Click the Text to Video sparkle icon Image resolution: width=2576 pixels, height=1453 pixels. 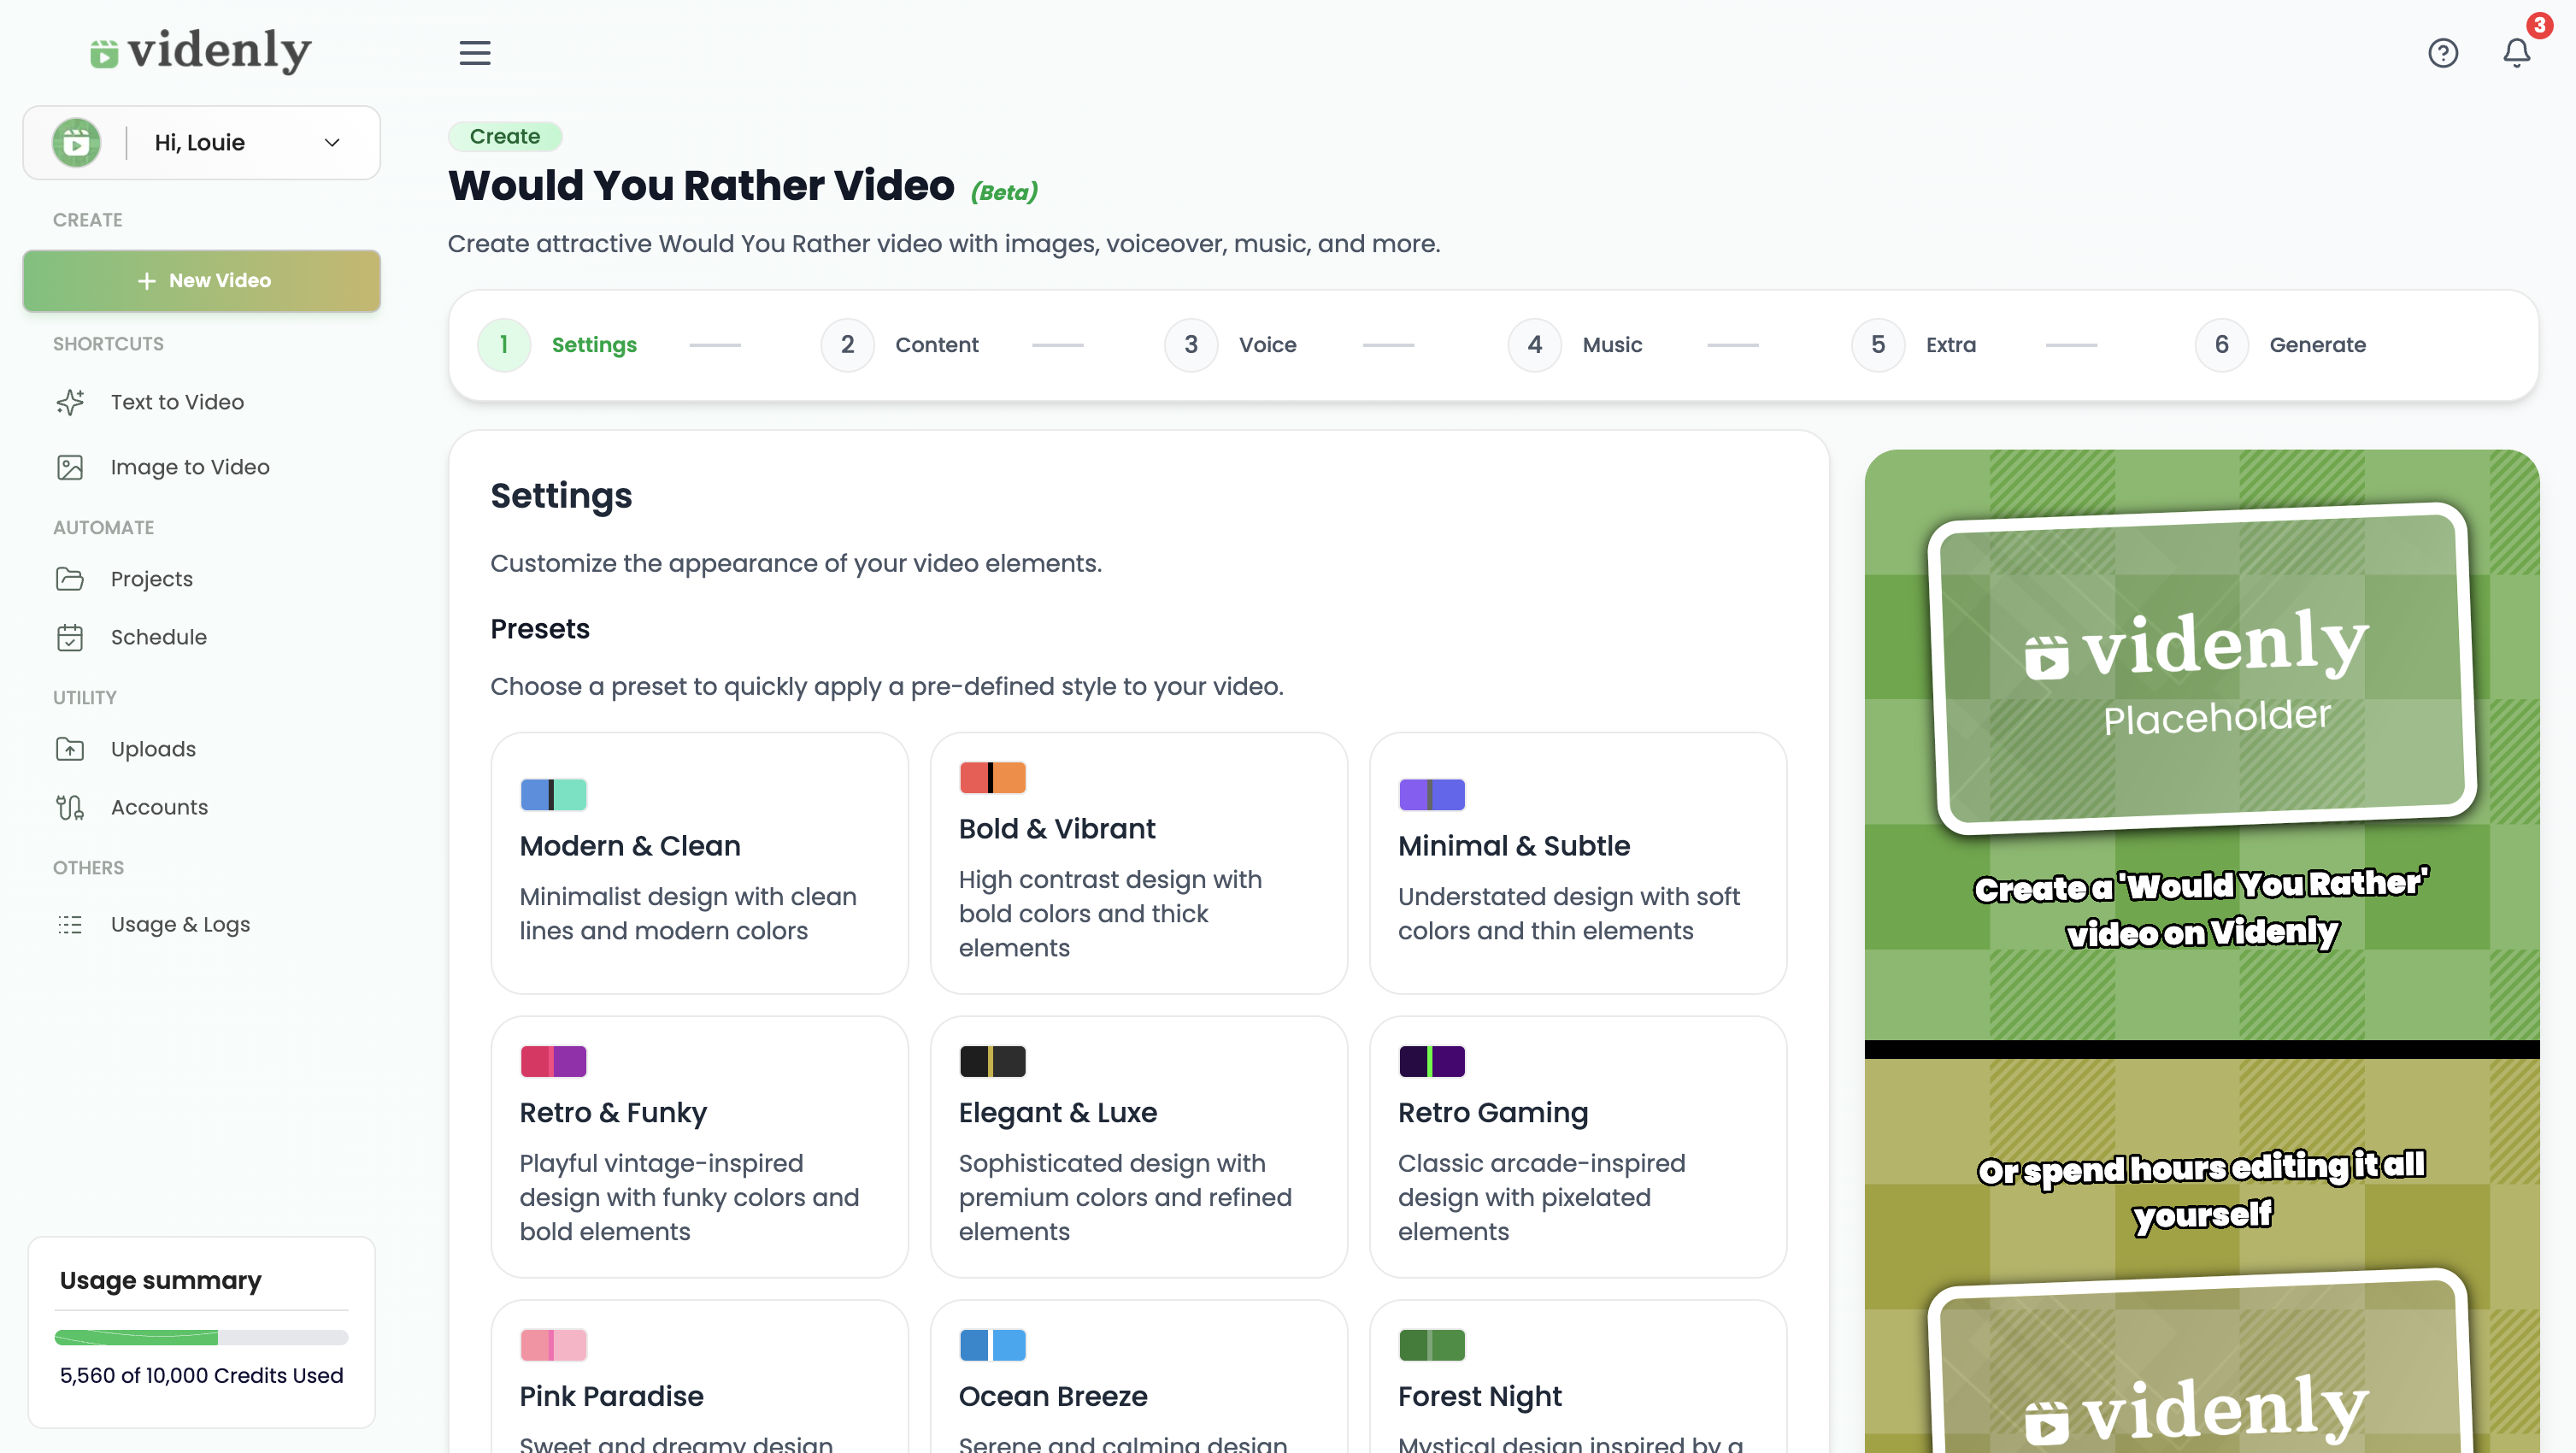[70, 402]
